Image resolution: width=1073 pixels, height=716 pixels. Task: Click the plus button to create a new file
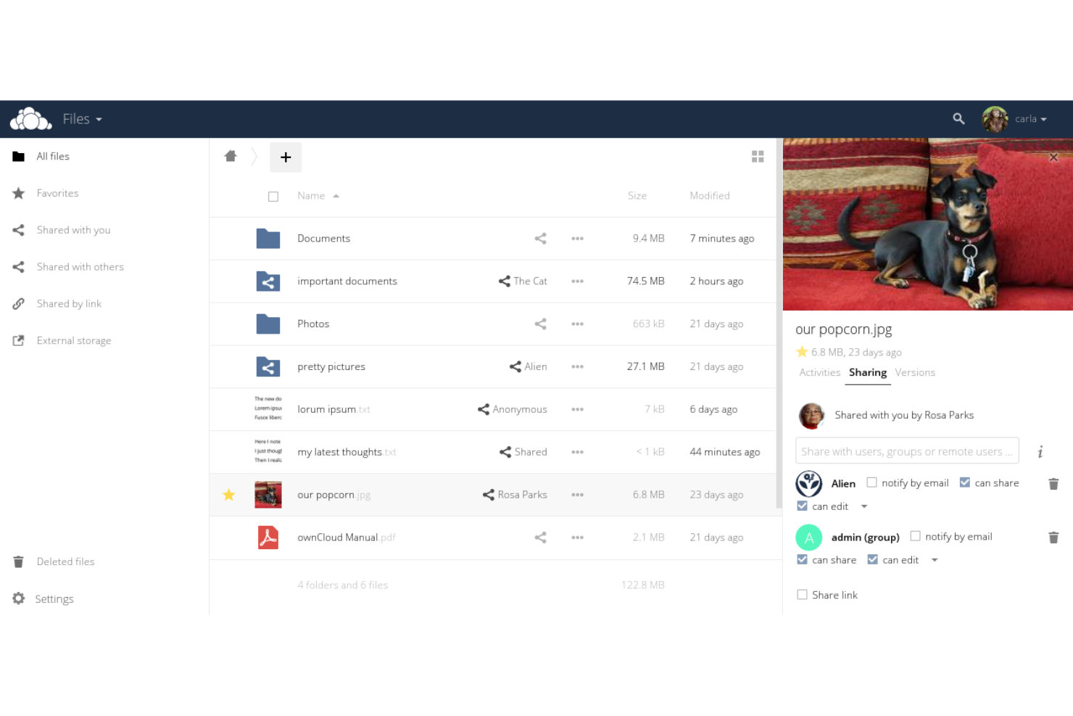pyautogui.click(x=286, y=157)
